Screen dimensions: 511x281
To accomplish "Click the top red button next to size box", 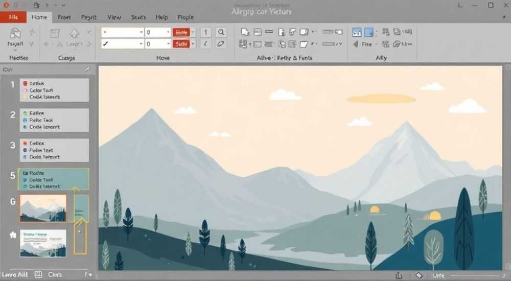I will coord(181,32).
